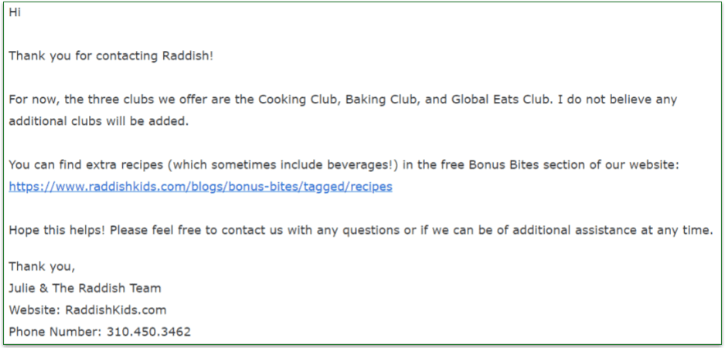The image size is (725, 348).
Task: Click the "Julie & The Raddish Team" signature
Action: 85,288
